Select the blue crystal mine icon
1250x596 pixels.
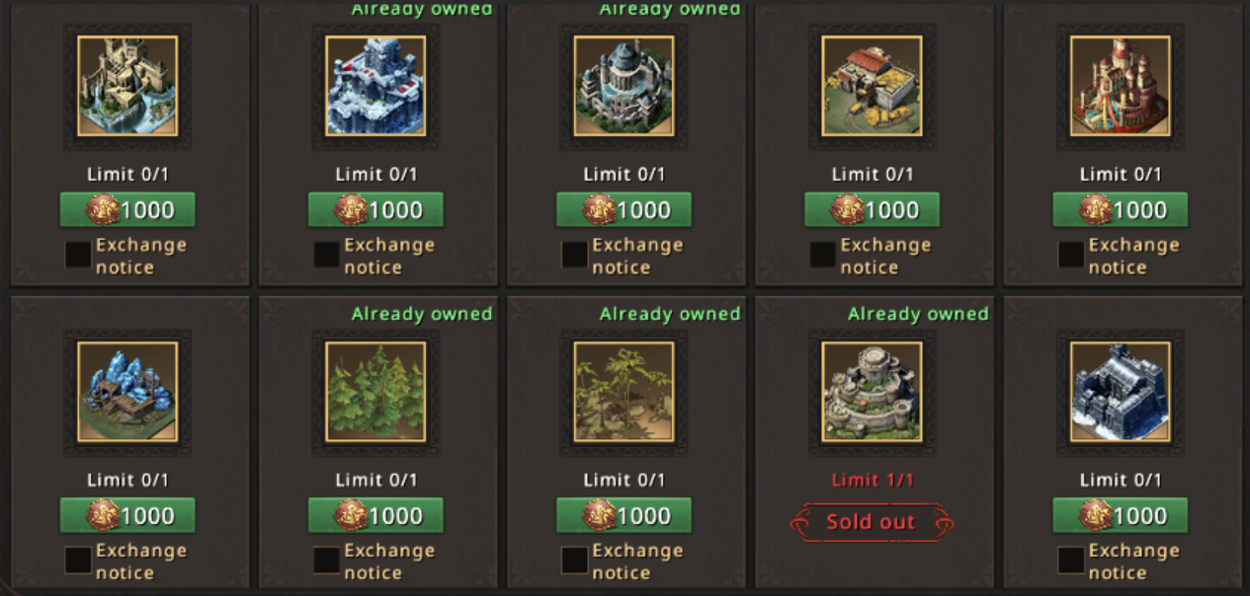tap(127, 392)
